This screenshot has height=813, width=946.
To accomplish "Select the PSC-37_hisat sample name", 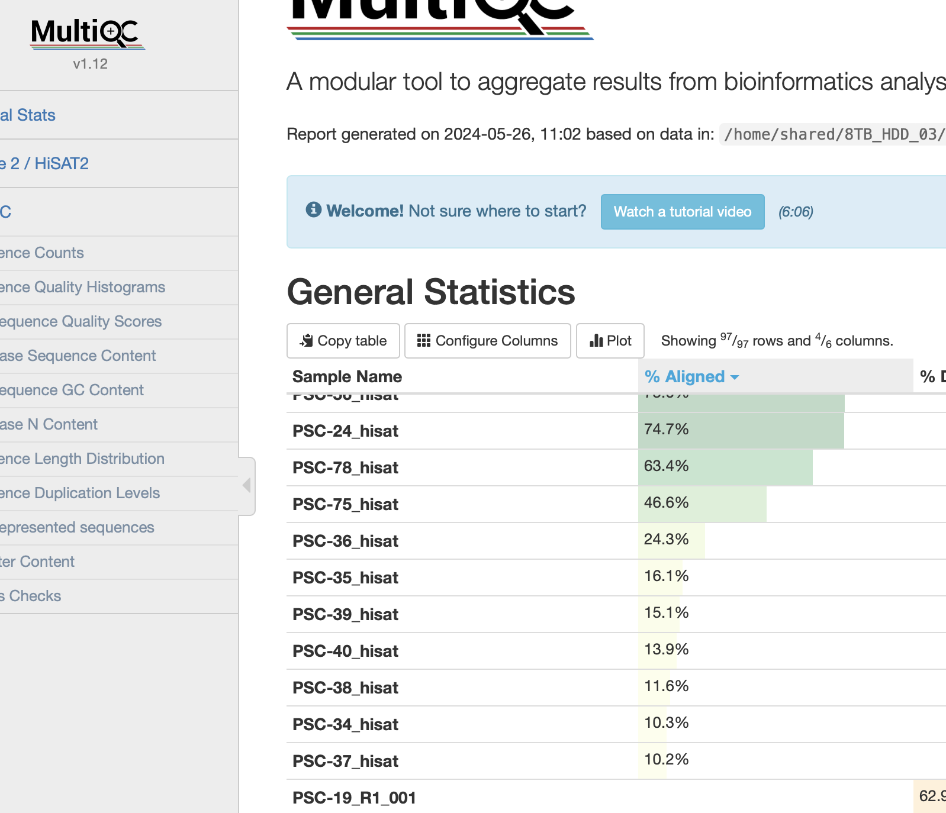I will [x=345, y=761].
